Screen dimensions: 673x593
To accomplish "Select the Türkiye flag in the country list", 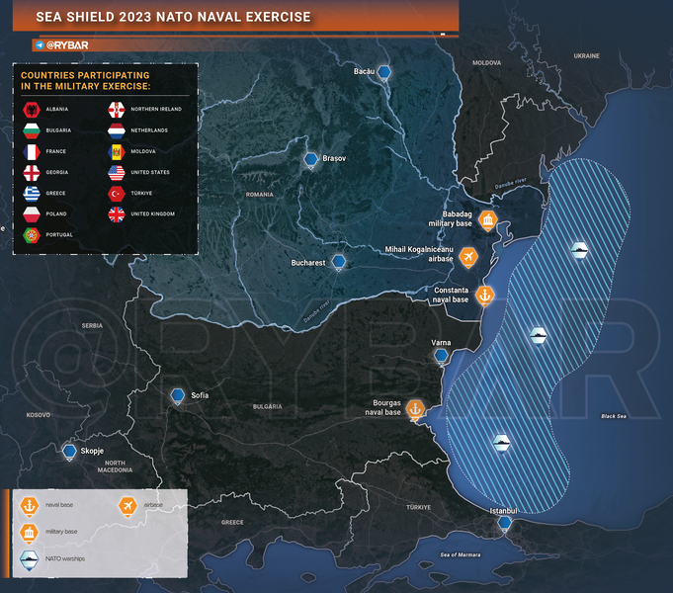I will click(116, 193).
